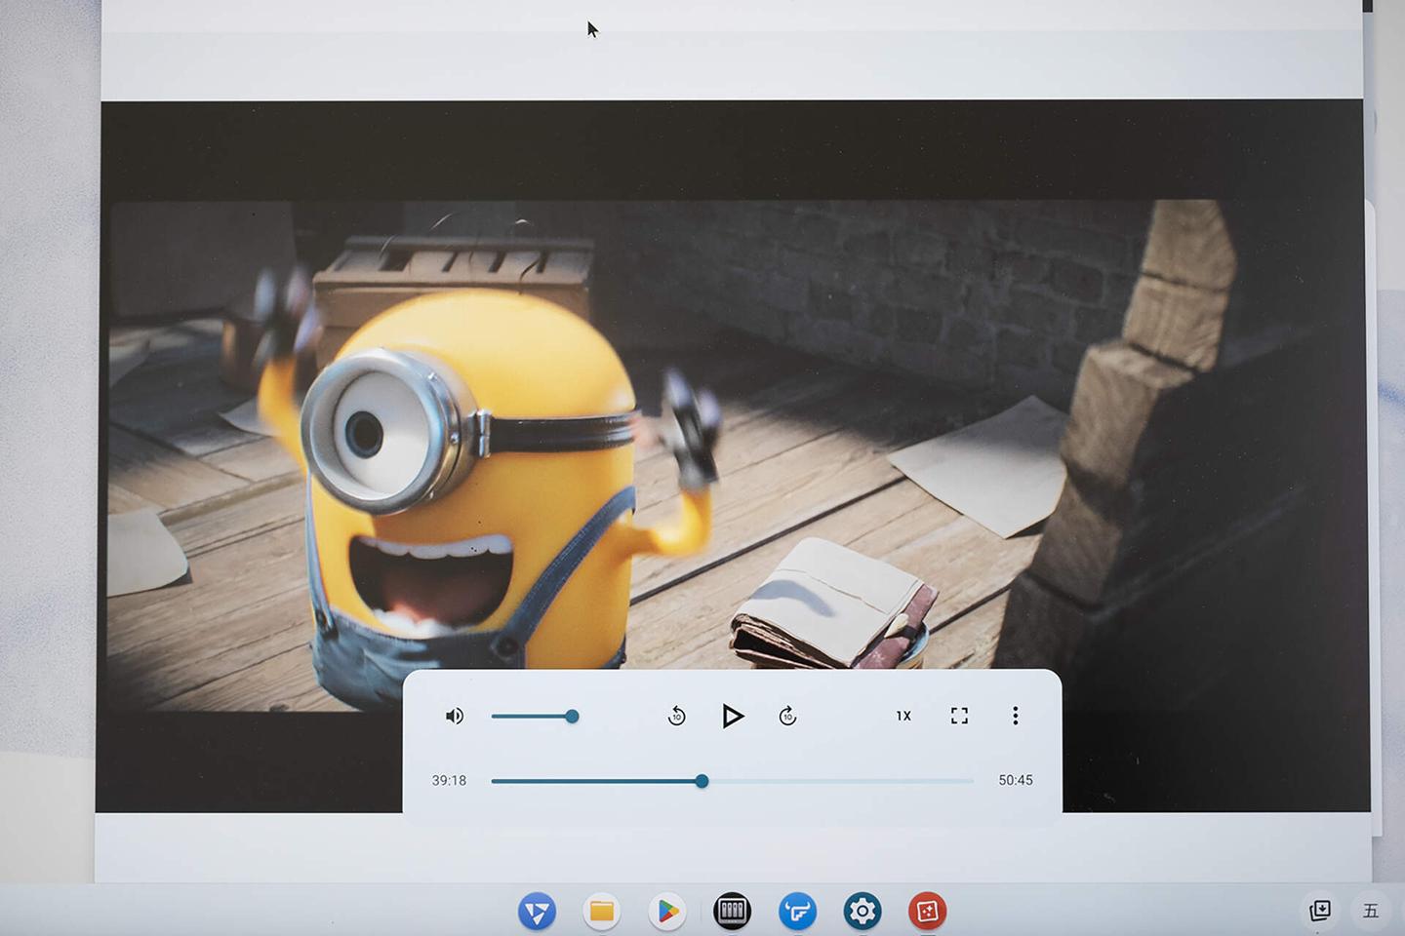Enter fullscreen mode
Viewport: 1405px width, 936px height.
click(x=959, y=716)
